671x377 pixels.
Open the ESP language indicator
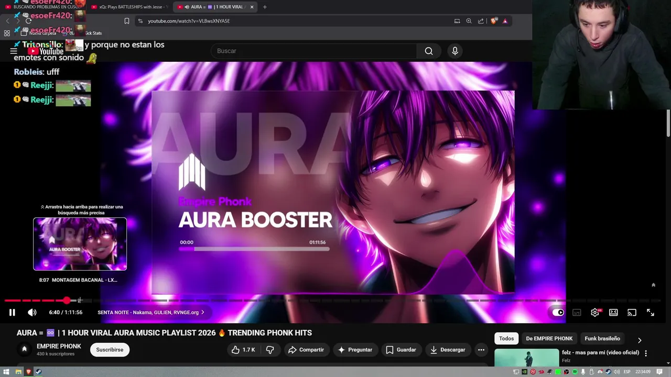coord(627,372)
